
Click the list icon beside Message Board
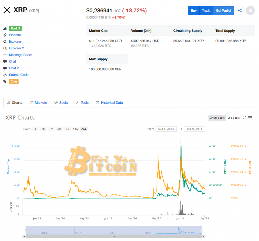[5, 55]
